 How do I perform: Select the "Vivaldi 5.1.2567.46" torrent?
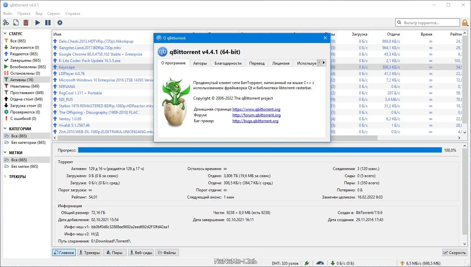(x=74, y=125)
